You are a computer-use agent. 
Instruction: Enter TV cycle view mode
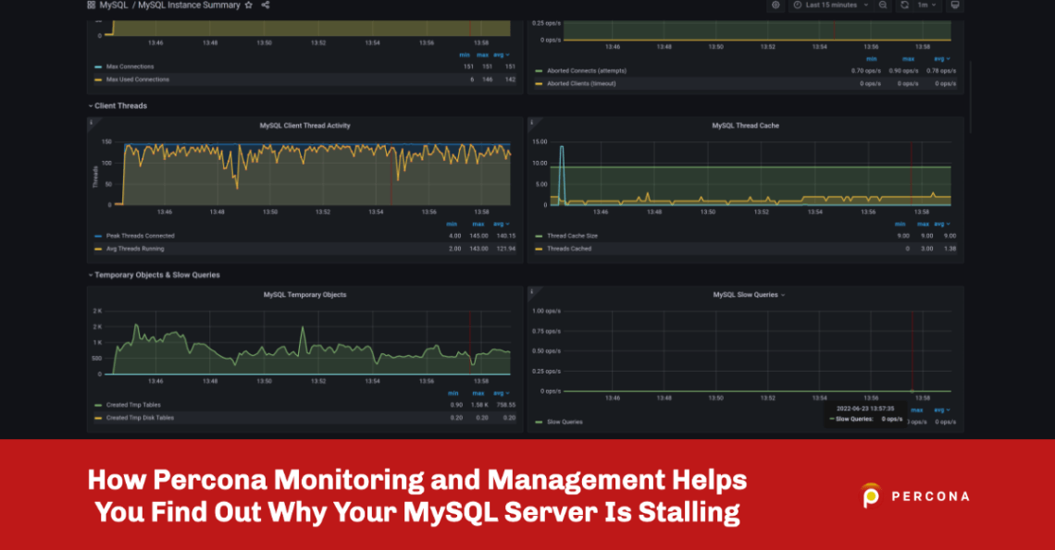[955, 6]
